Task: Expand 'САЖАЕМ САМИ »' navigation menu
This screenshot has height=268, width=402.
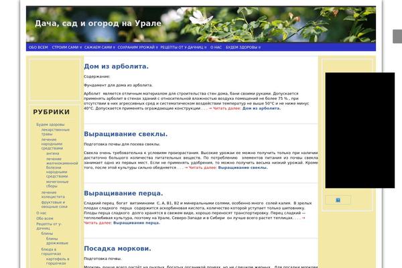Action: [x=100, y=47]
